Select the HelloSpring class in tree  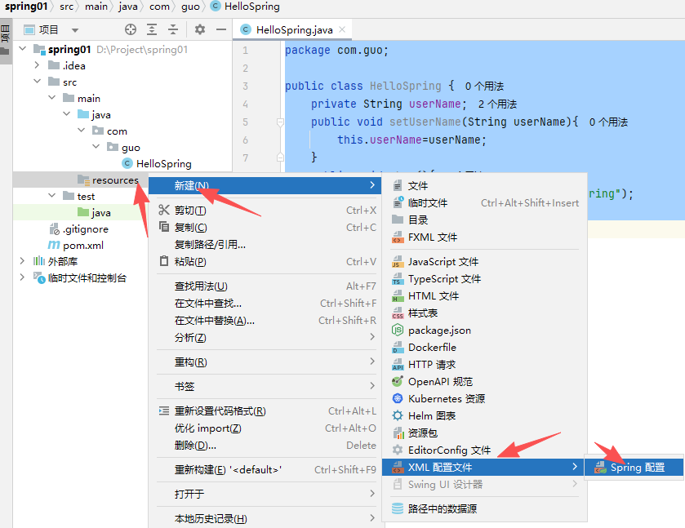(163, 163)
